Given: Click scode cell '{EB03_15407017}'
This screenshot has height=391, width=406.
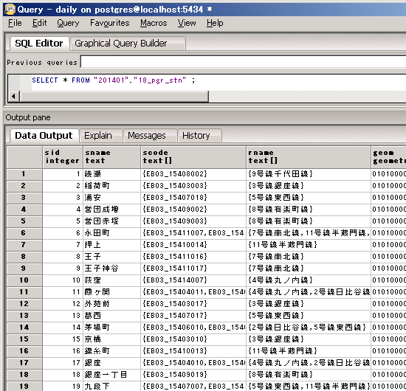Looking at the screenshot, I should point(193,316).
